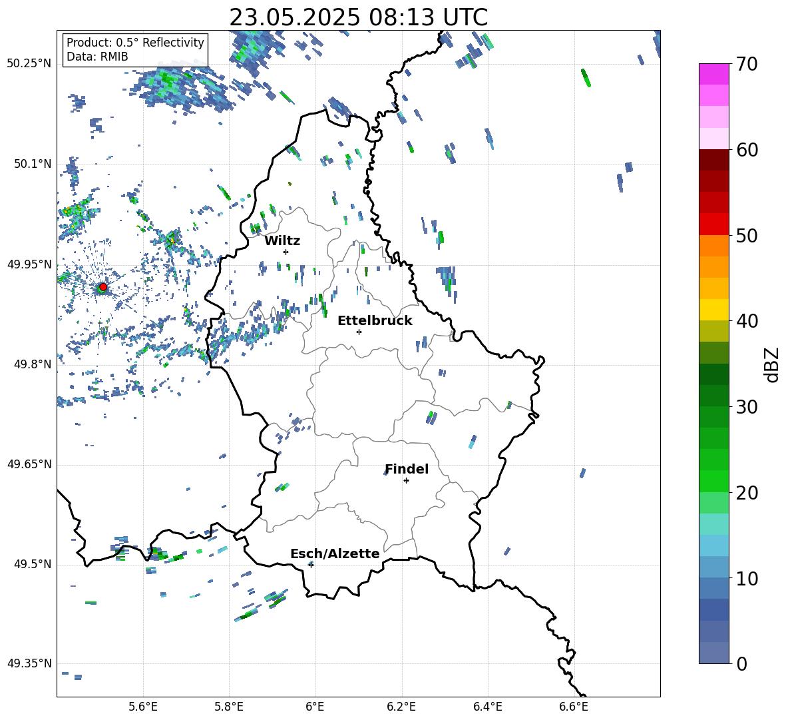
Task: Click the Findel station cross marker
Action: click(x=406, y=481)
